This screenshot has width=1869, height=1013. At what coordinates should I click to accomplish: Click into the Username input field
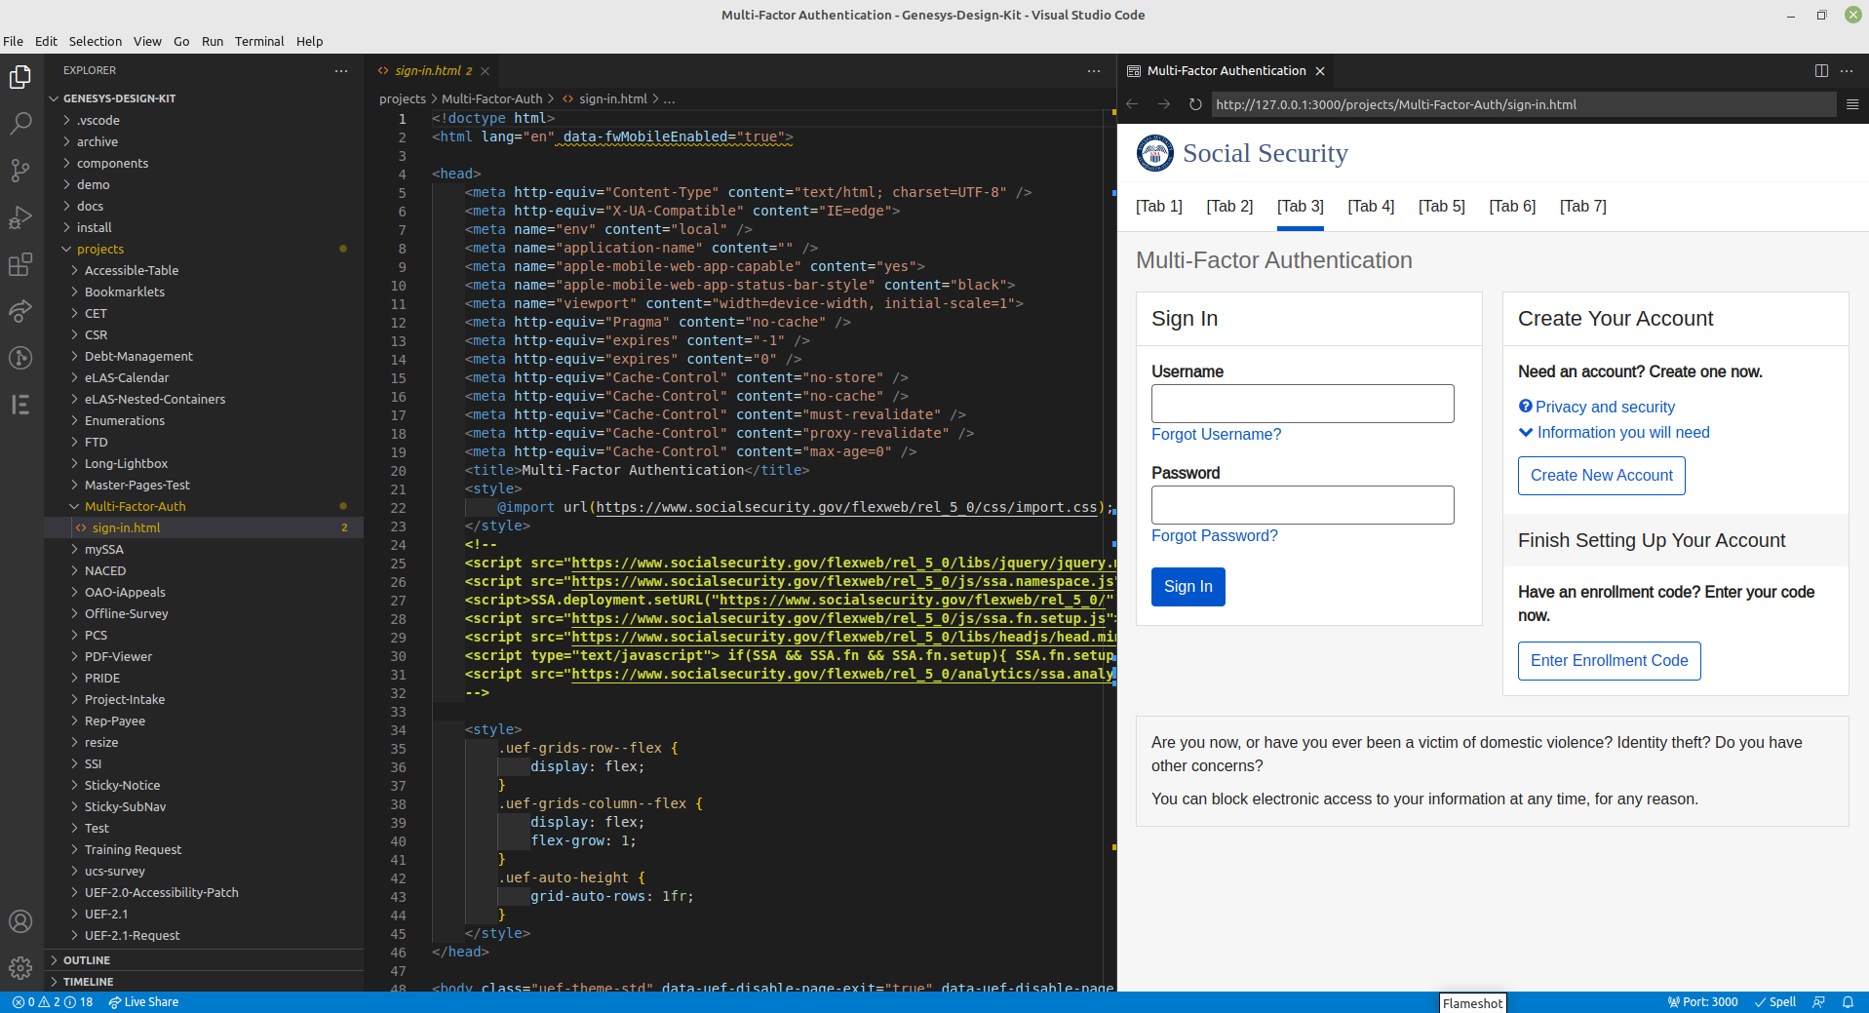pos(1302,404)
